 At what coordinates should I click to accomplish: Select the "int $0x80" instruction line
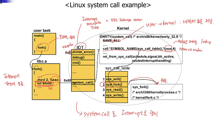tap(45, 83)
